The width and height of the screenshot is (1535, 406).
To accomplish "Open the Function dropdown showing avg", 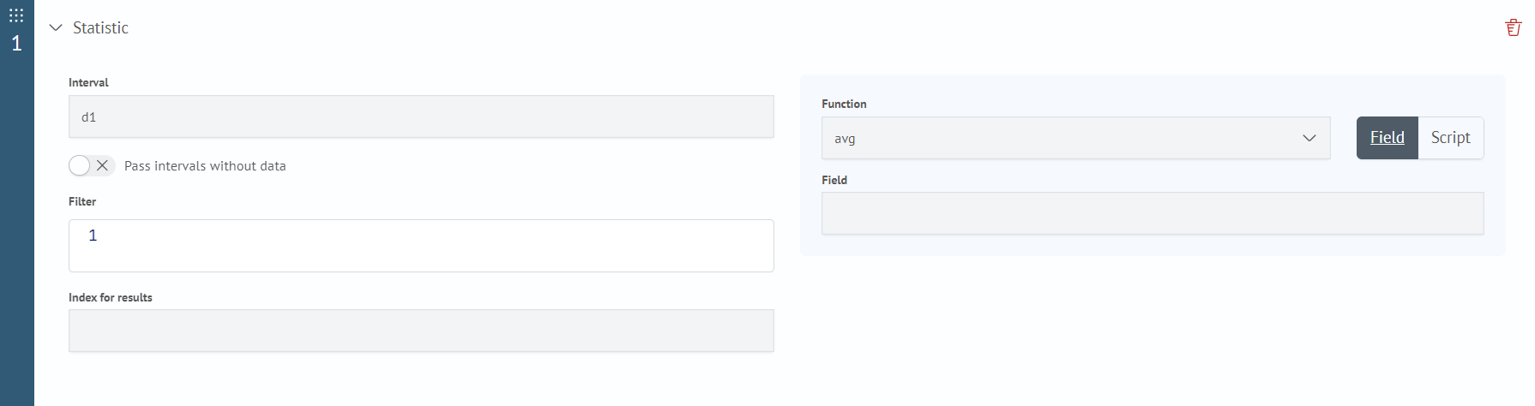I will [x=1075, y=138].
